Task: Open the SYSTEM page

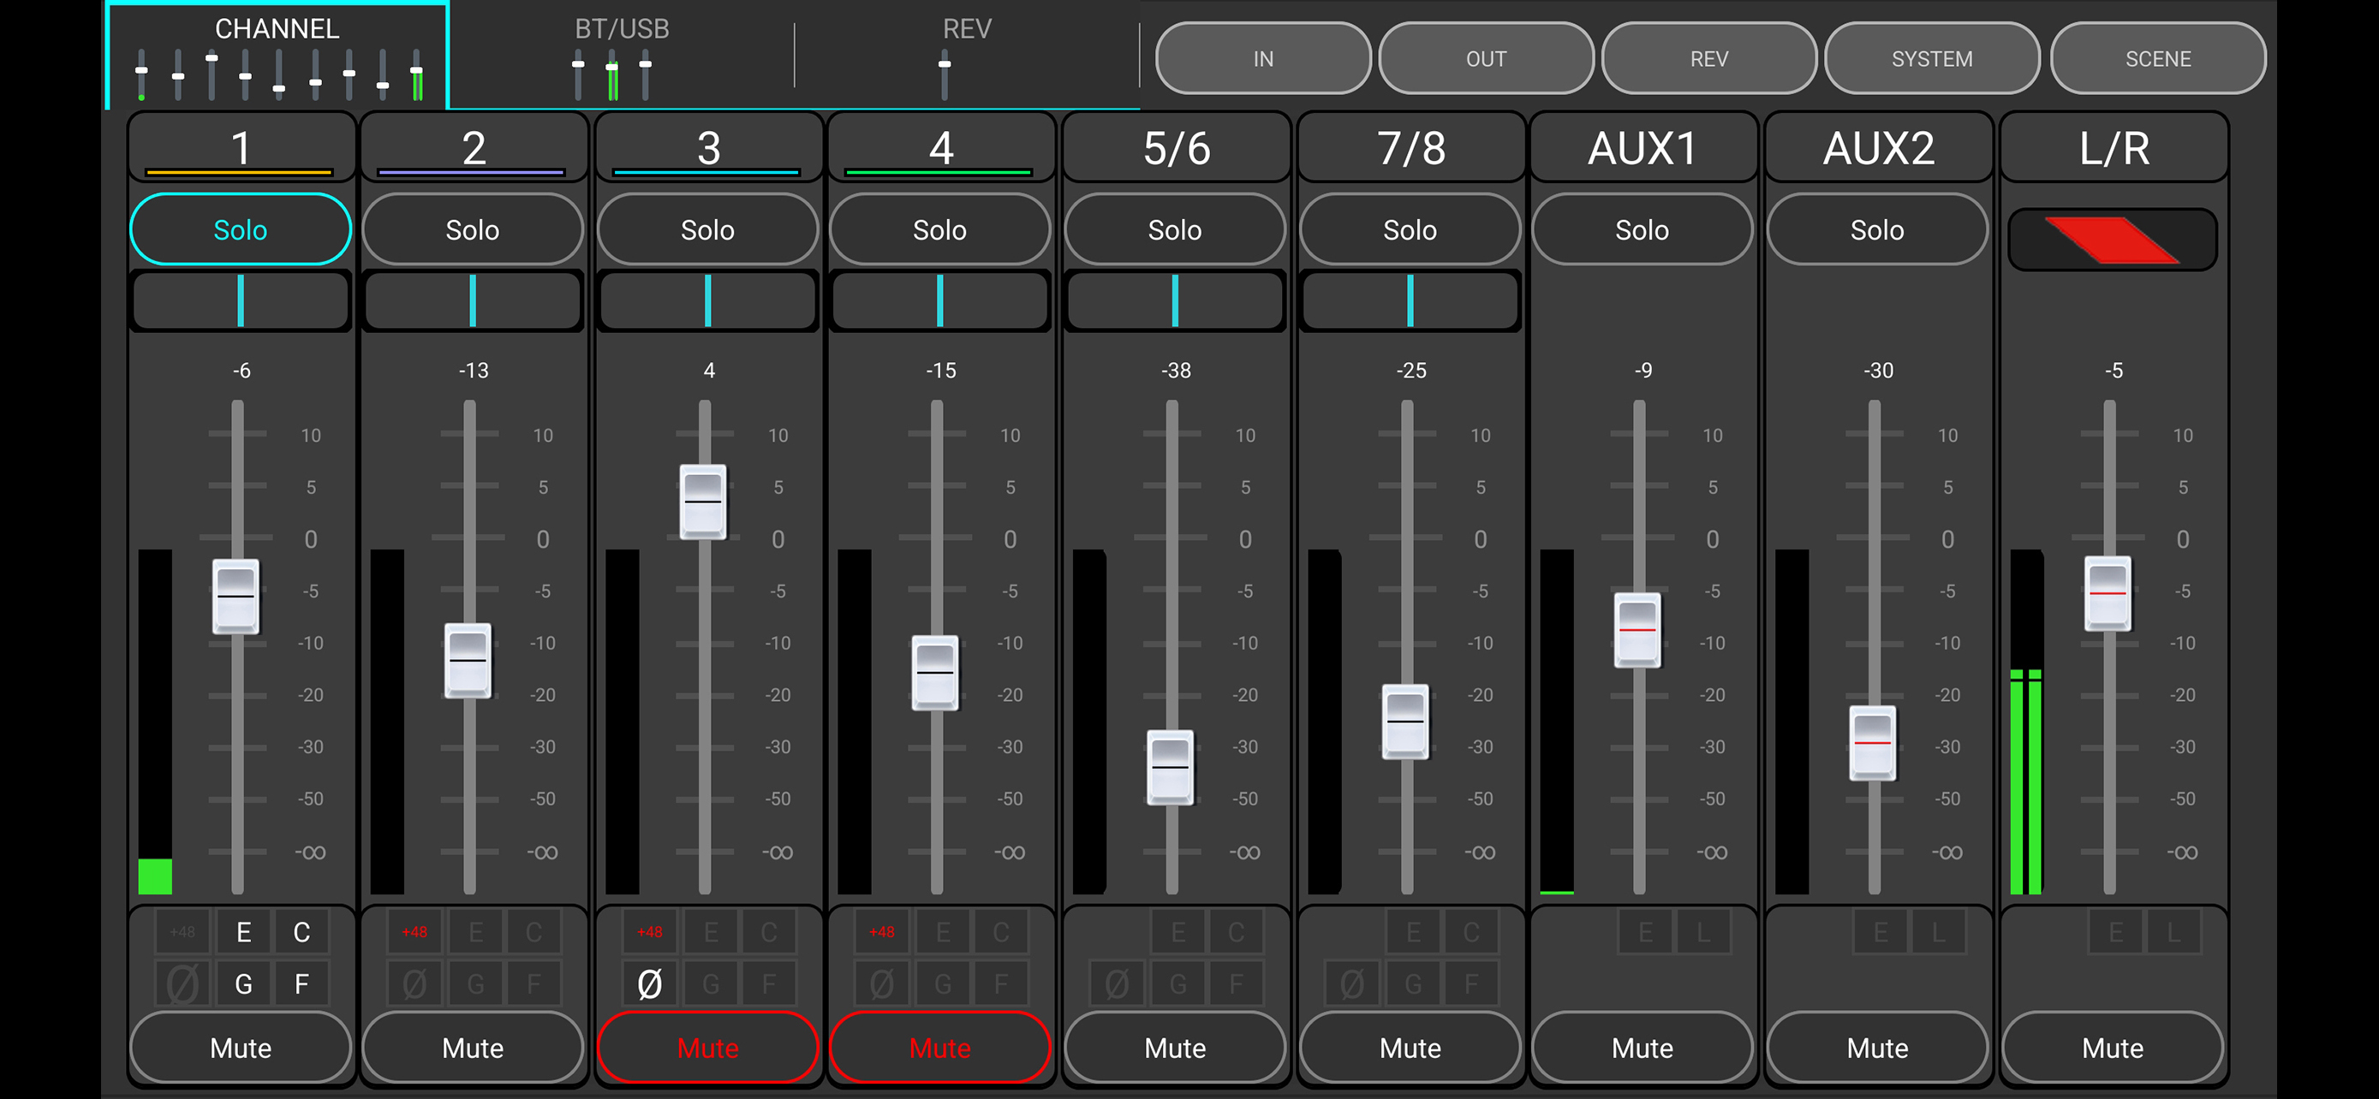Action: pos(1932,58)
